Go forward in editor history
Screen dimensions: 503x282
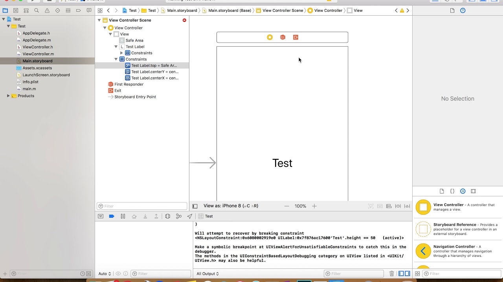tap(116, 11)
